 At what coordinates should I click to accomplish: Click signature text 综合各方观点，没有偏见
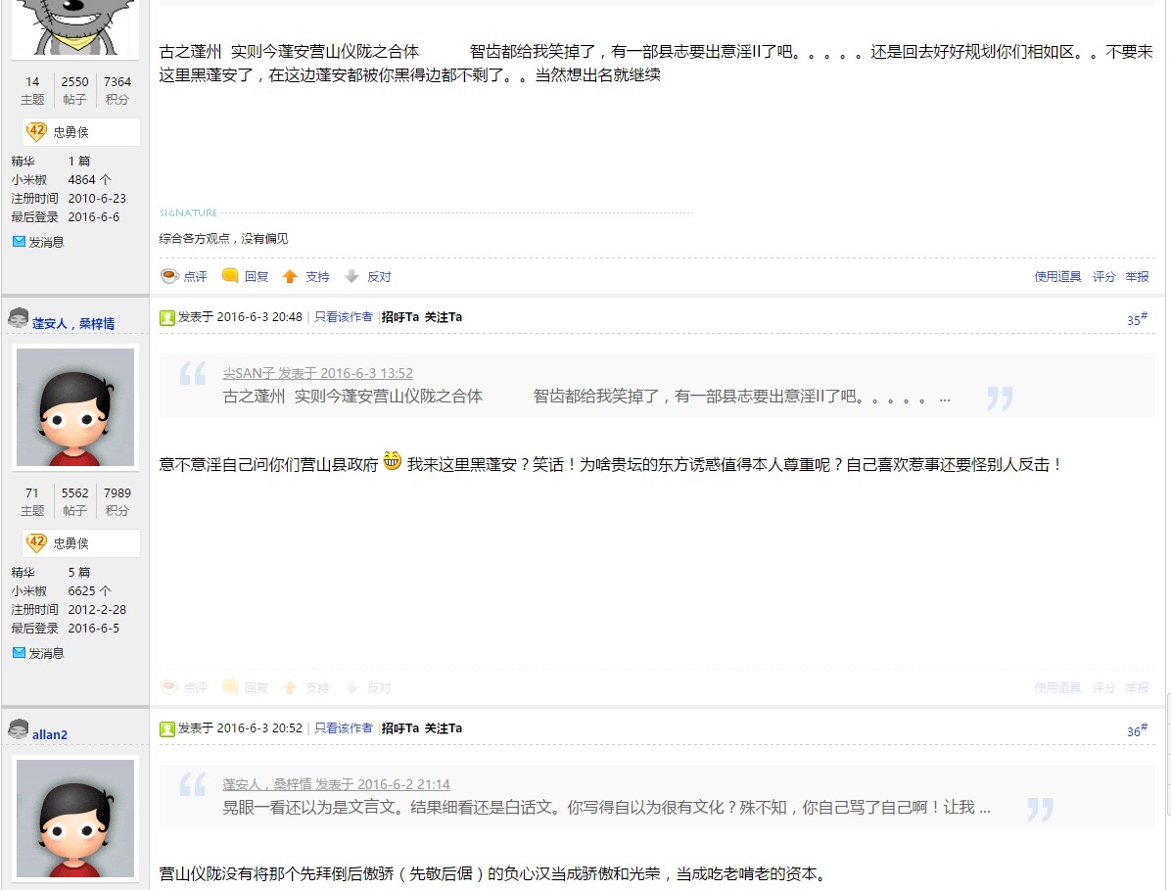pos(223,238)
